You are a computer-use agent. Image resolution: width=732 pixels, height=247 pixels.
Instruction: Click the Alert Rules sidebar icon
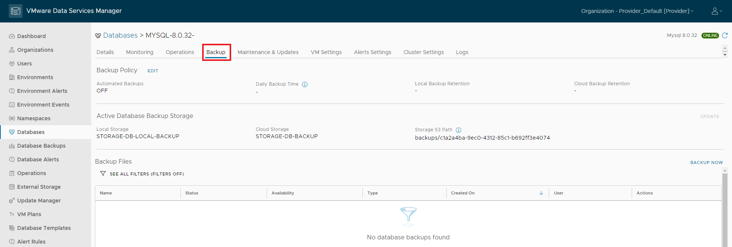(x=12, y=242)
